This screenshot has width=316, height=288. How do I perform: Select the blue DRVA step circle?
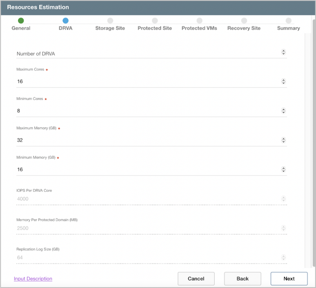(65, 20)
